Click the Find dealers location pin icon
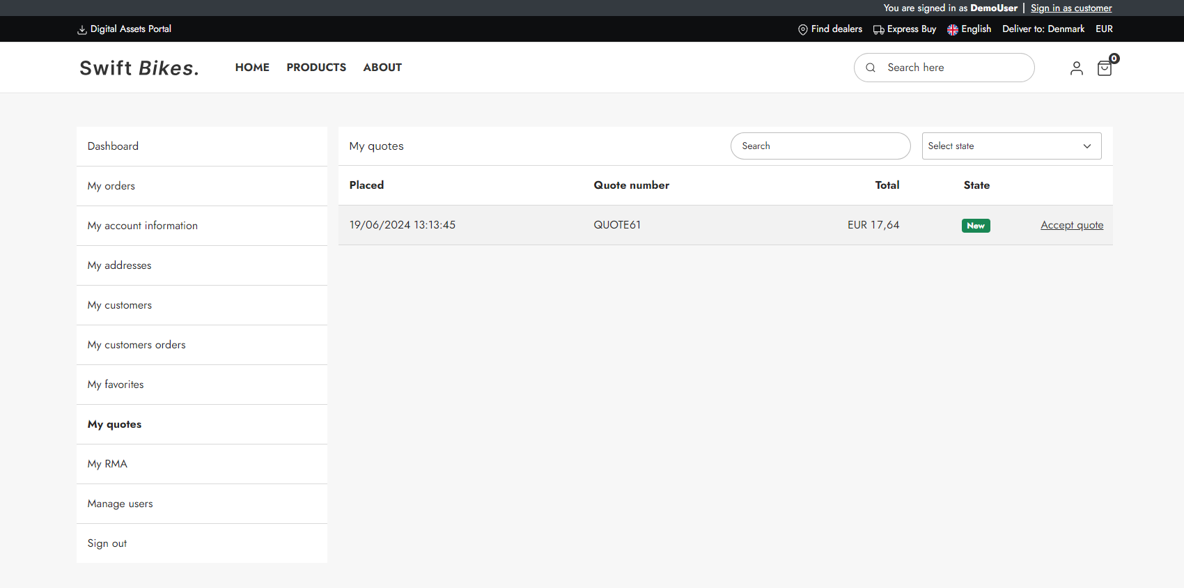This screenshot has width=1184, height=588. coord(802,29)
